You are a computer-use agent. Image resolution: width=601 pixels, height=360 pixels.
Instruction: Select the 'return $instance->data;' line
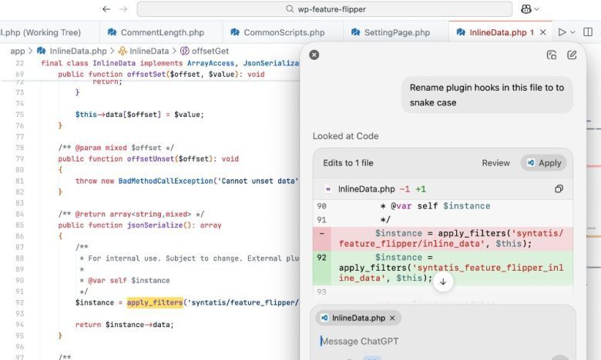point(125,325)
